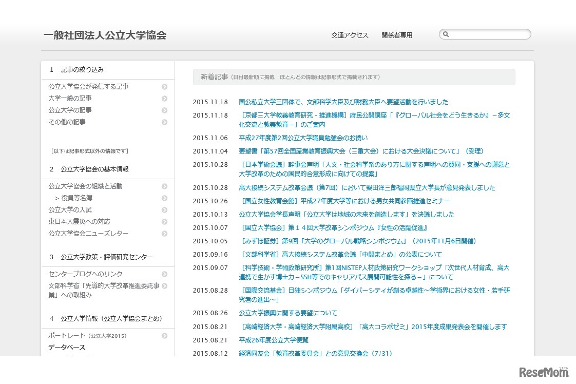Open the 関係者専用 menu item

pyautogui.click(x=397, y=35)
